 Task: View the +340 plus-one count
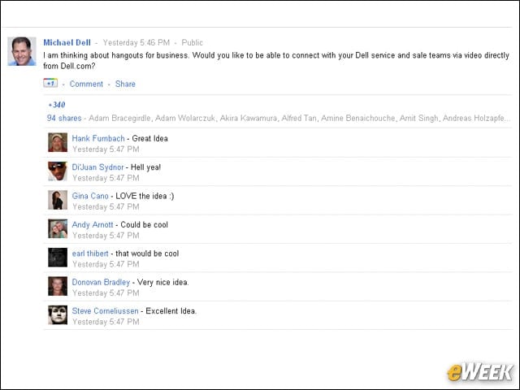coord(57,105)
